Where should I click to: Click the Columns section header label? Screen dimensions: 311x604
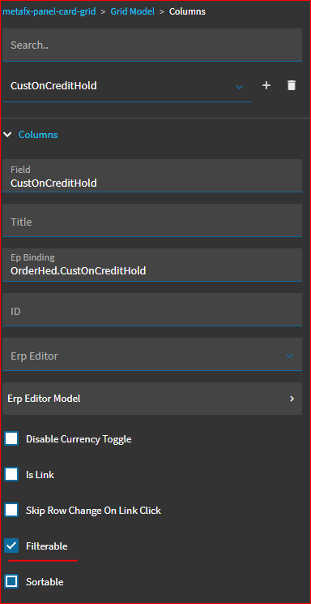tap(38, 135)
